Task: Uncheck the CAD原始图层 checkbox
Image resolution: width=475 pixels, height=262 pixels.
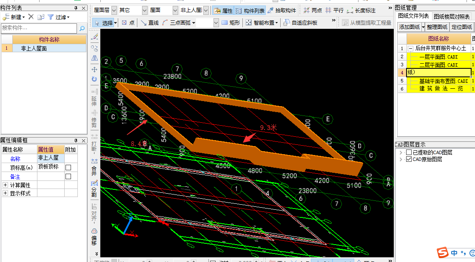Action: point(409,159)
